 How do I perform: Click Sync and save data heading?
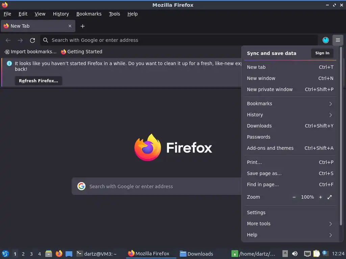271,53
